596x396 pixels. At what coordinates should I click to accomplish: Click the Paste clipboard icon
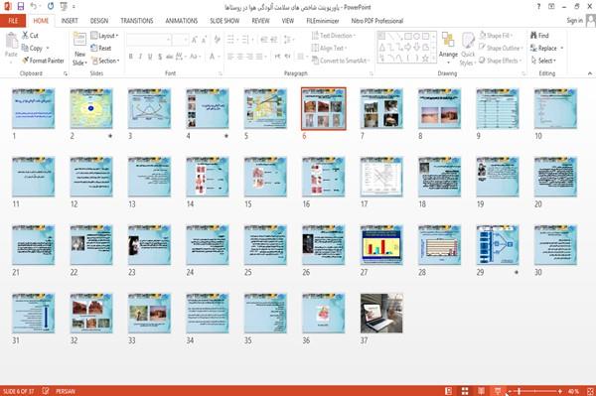(x=11, y=41)
